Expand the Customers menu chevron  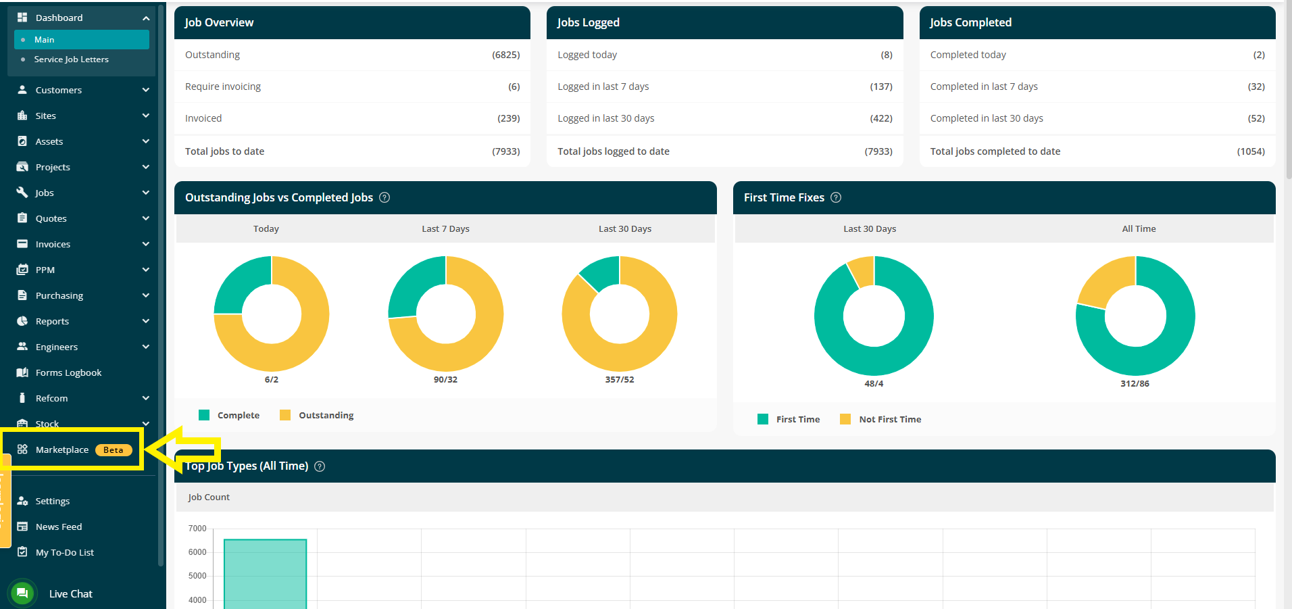click(x=146, y=90)
